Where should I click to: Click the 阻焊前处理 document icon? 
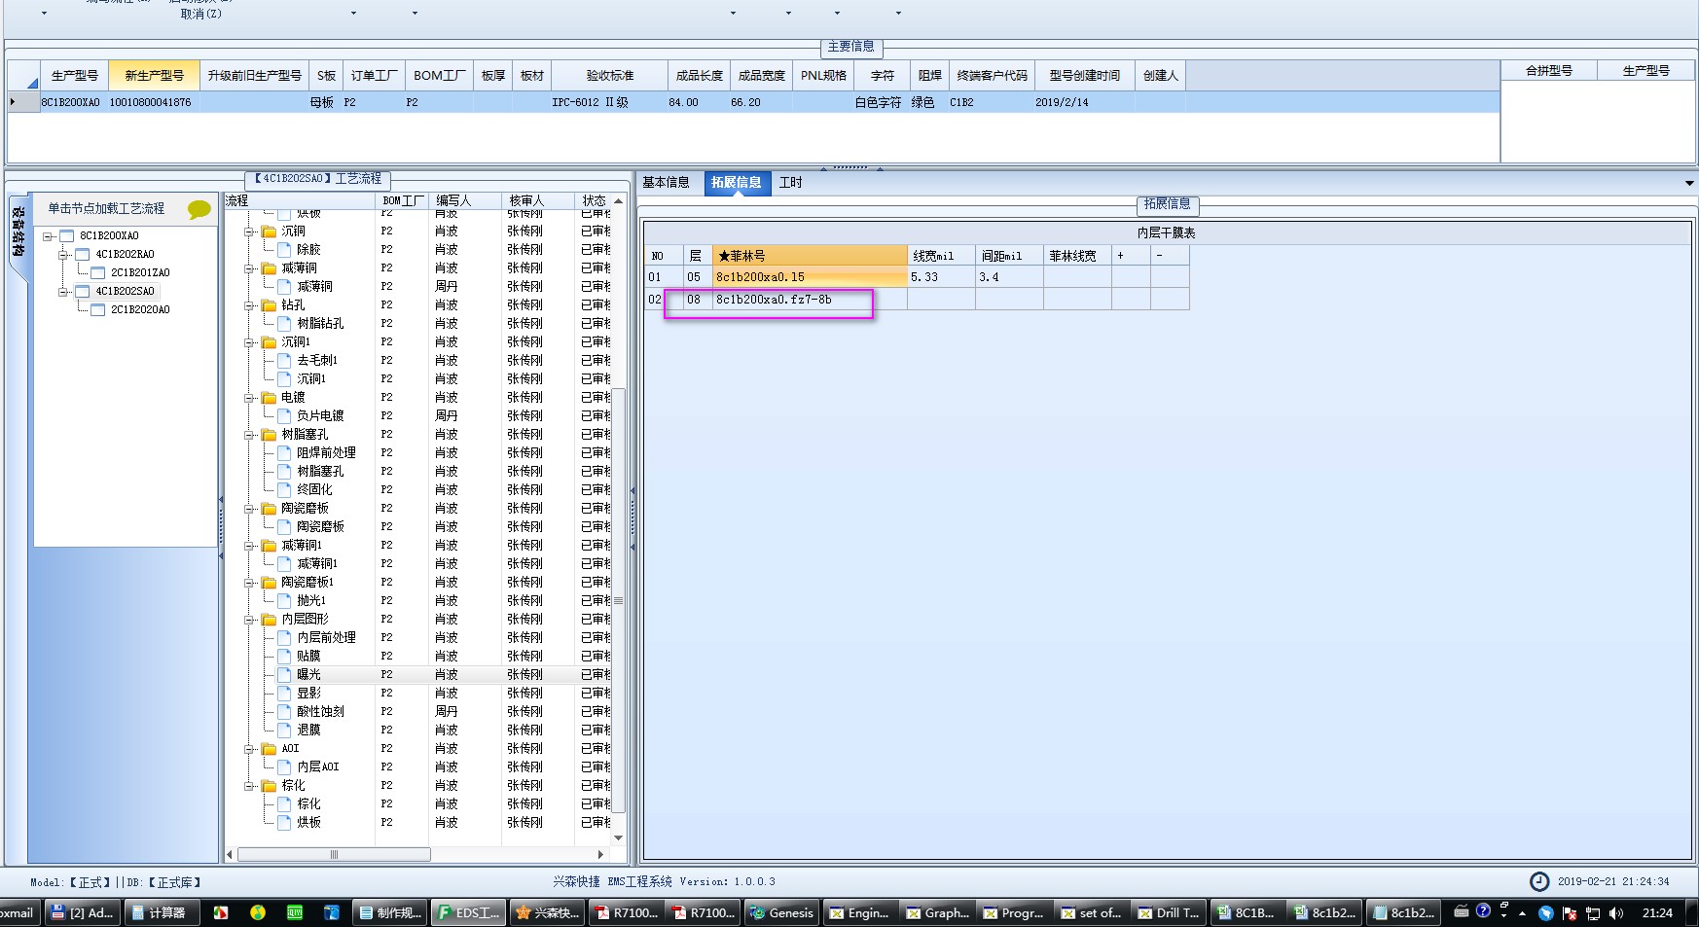[x=284, y=453]
